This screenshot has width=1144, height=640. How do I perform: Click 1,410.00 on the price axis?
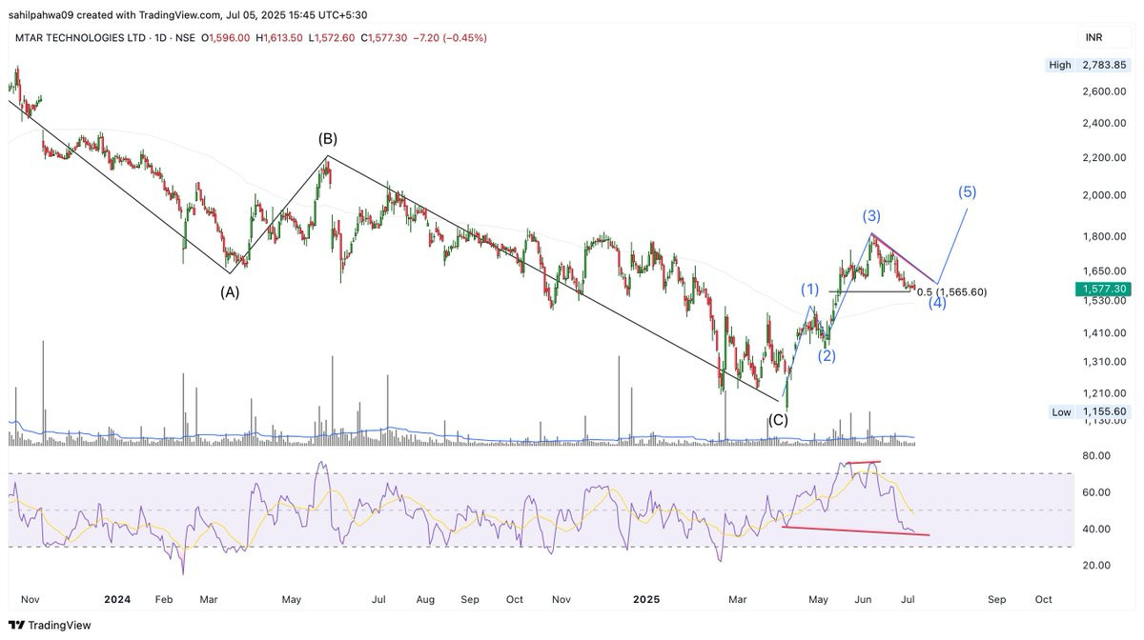[x=1106, y=333]
